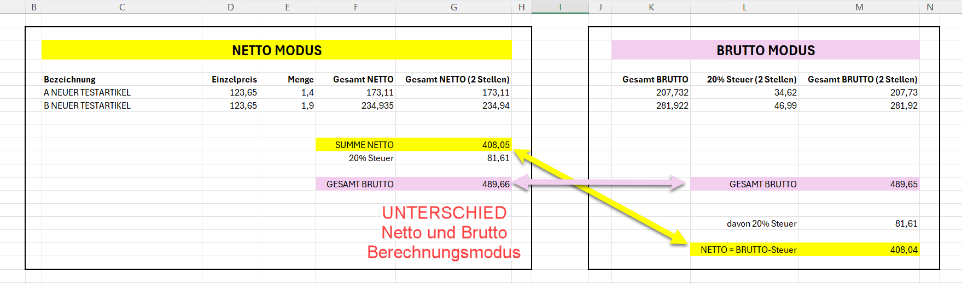Viewport: 962px width, 284px height.
Task: Click the NETTO = BRUTTO-Steuer label
Action: 744,250
